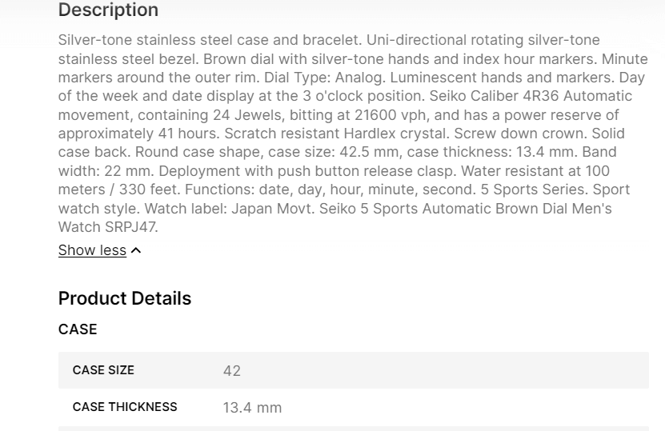
Task: Click "Silver-tone stainless steel case" opening text
Action: [x=160, y=40]
